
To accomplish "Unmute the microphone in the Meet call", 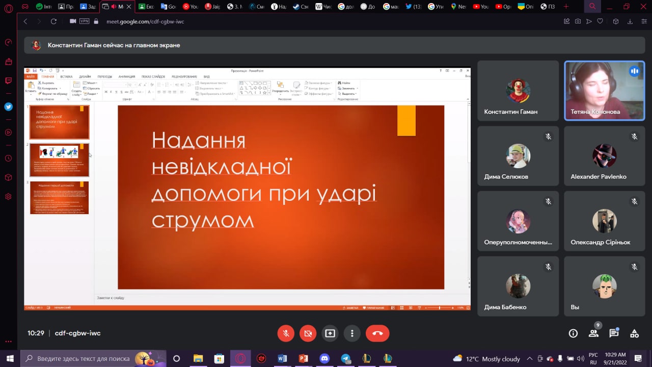I will click(286, 333).
